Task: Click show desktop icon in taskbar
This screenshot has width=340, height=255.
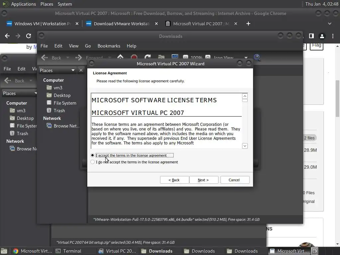Action: (4, 251)
